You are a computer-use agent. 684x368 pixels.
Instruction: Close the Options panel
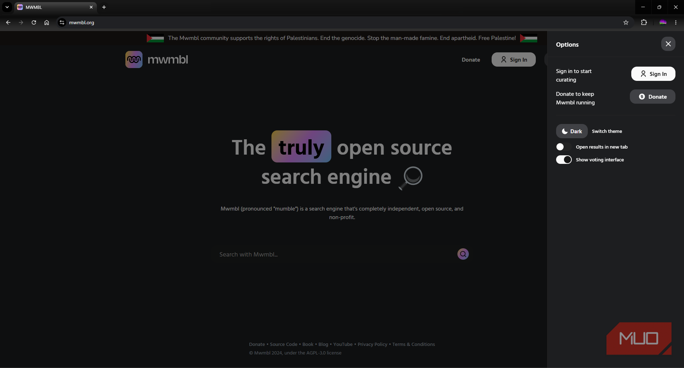[x=668, y=44]
